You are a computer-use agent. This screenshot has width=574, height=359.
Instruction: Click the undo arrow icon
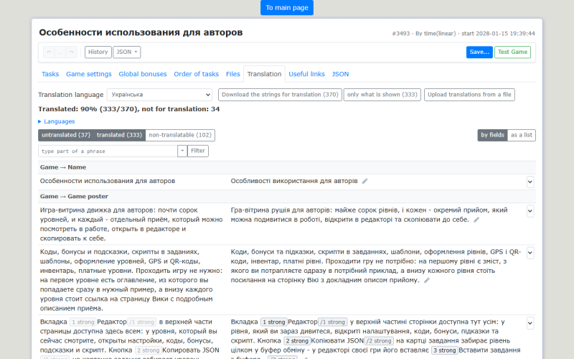(x=49, y=52)
